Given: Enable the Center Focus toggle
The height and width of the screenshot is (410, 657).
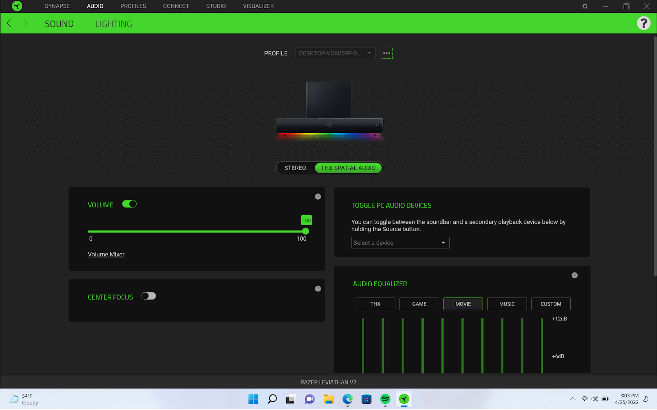Looking at the screenshot, I should click(149, 296).
